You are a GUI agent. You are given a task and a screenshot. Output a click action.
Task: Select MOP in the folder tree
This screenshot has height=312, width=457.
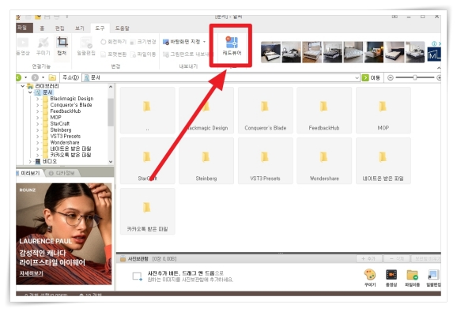[x=55, y=118]
